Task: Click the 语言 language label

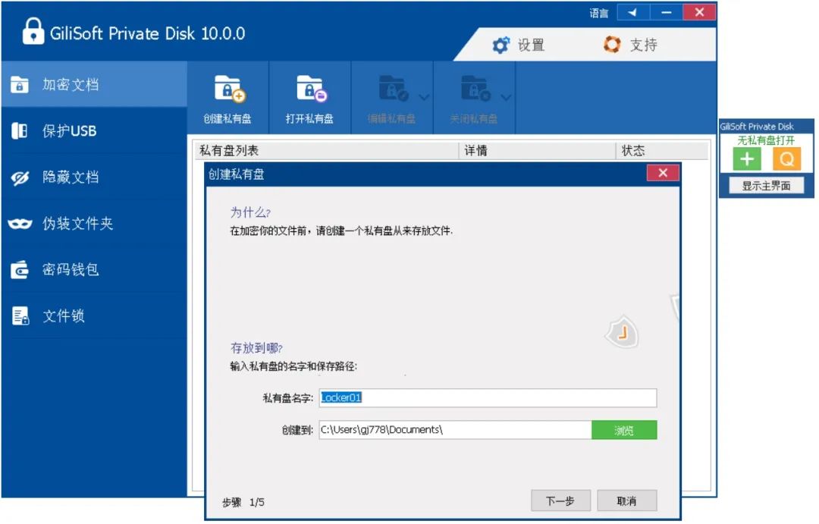Action: [599, 13]
